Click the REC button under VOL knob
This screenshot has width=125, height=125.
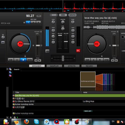(x=3, y=42)
